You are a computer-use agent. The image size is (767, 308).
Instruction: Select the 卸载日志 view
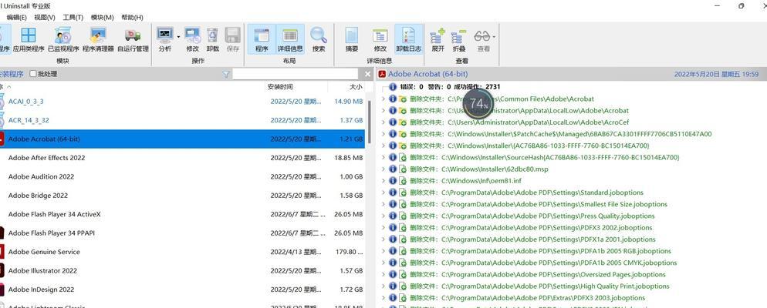tap(408, 39)
